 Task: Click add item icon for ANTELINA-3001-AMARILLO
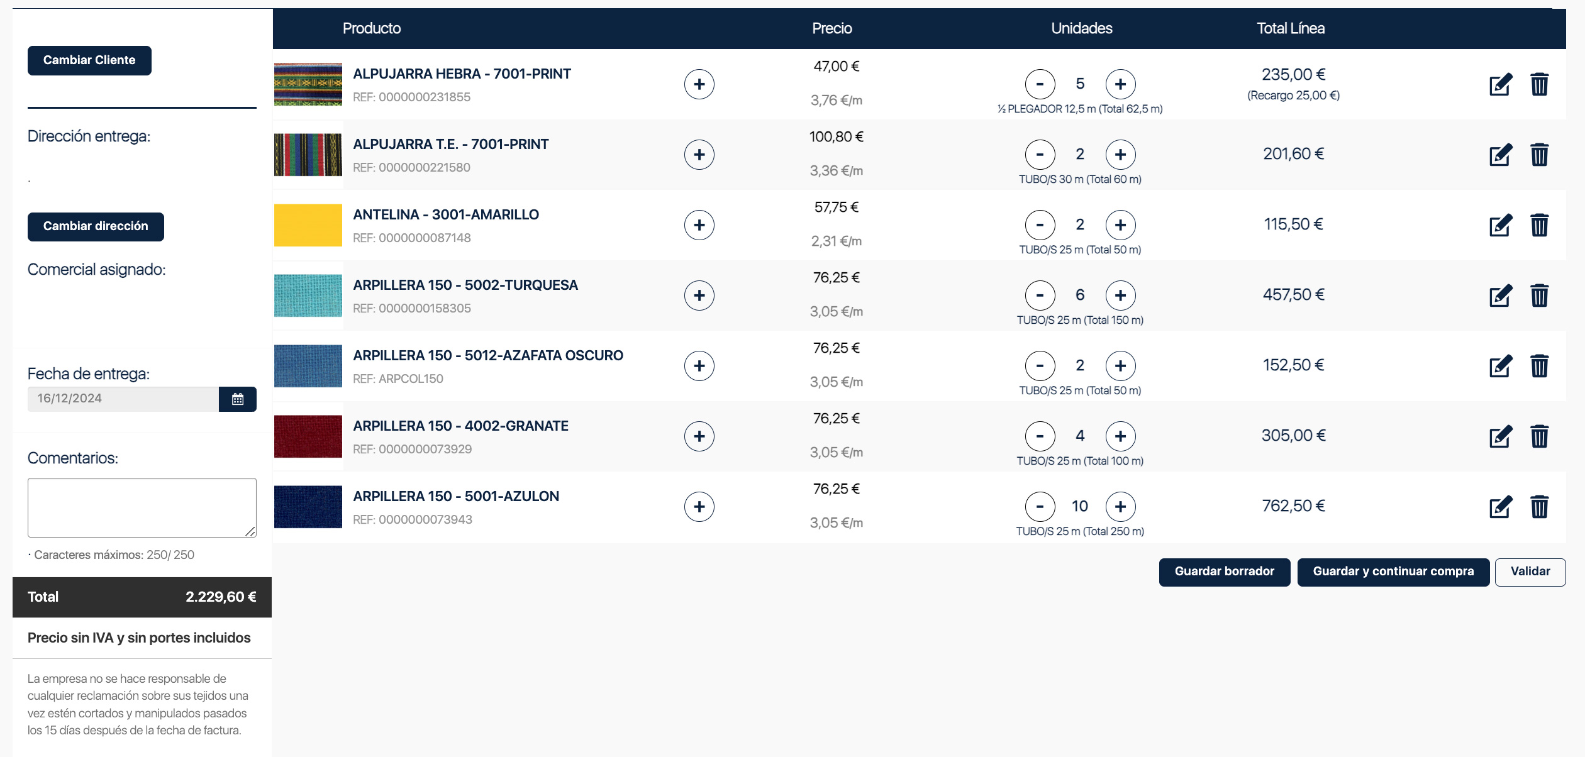[x=701, y=224]
